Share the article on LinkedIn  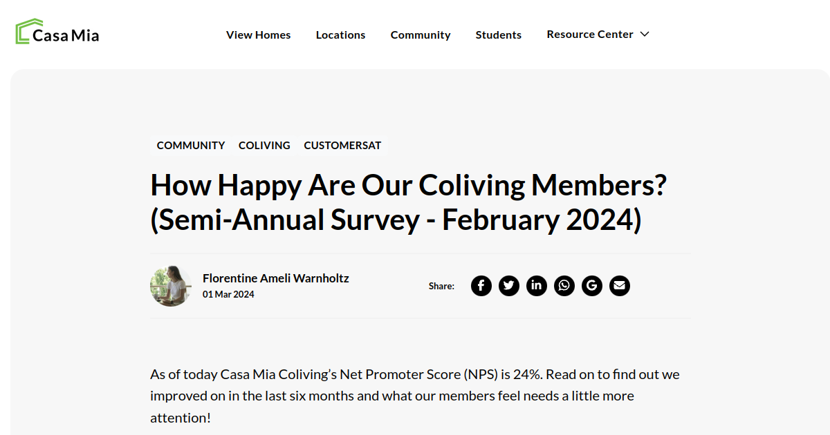[537, 286]
